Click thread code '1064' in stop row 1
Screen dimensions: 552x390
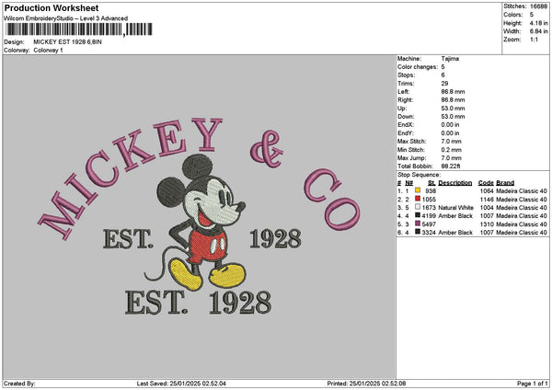(x=487, y=190)
